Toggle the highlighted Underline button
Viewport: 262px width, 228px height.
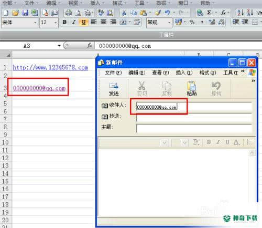(84, 22)
